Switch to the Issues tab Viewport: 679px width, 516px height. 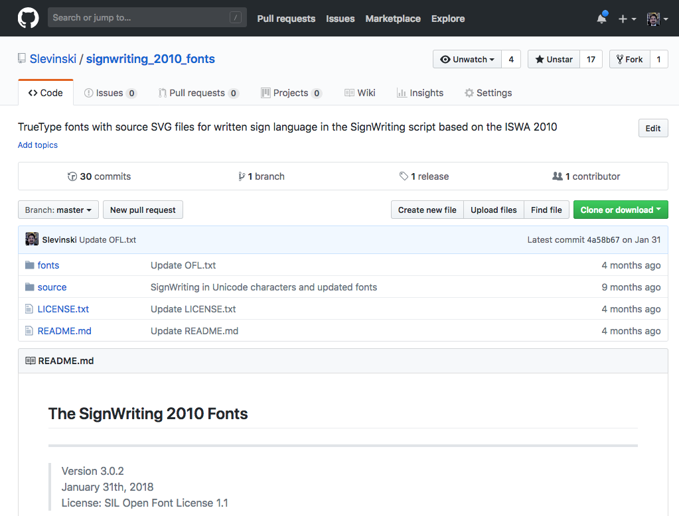[x=110, y=93]
